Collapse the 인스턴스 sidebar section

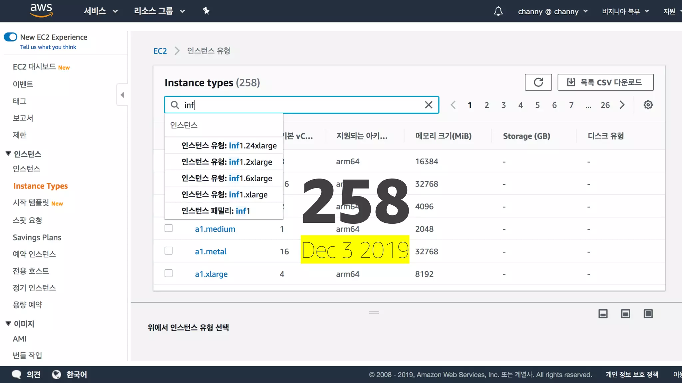(8, 154)
